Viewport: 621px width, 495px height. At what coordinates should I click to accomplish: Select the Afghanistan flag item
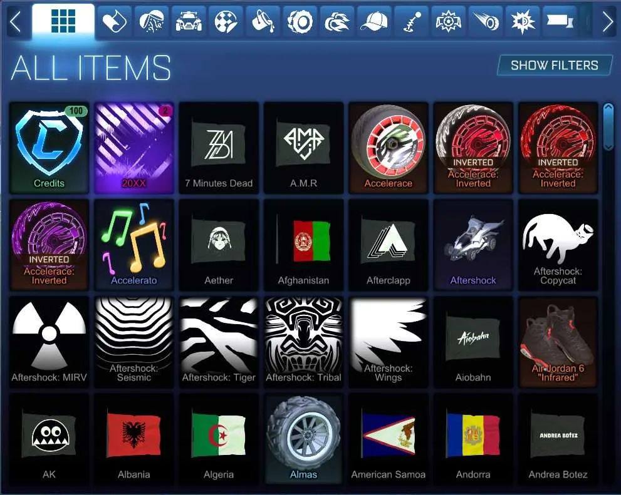click(x=303, y=245)
